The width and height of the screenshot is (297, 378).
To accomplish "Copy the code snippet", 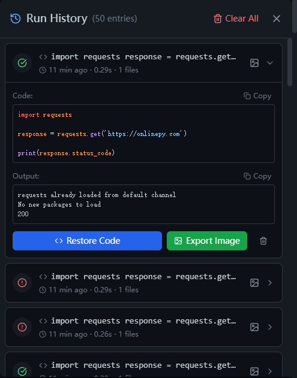I will [x=257, y=96].
